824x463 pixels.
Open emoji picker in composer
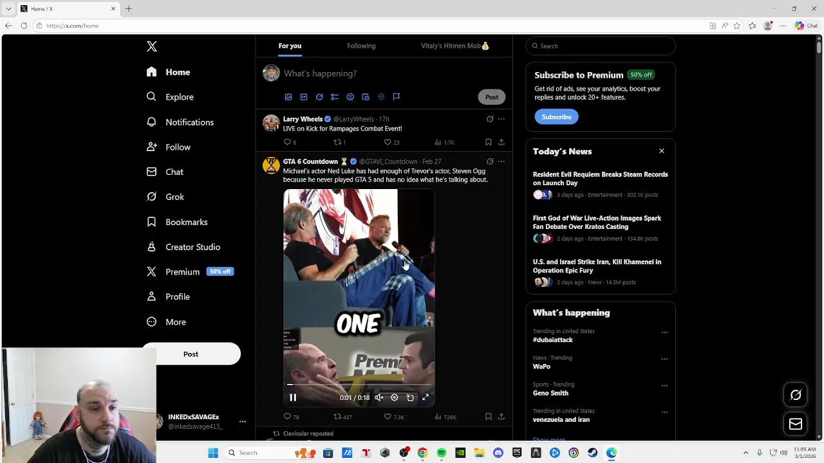(x=350, y=97)
